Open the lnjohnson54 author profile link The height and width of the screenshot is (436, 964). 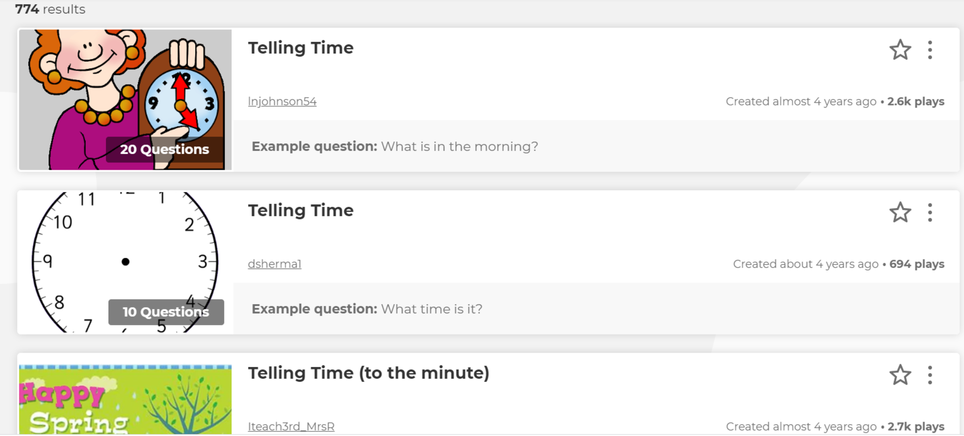point(282,102)
